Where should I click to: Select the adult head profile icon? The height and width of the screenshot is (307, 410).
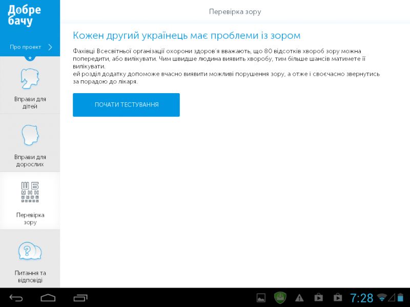tap(30, 136)
